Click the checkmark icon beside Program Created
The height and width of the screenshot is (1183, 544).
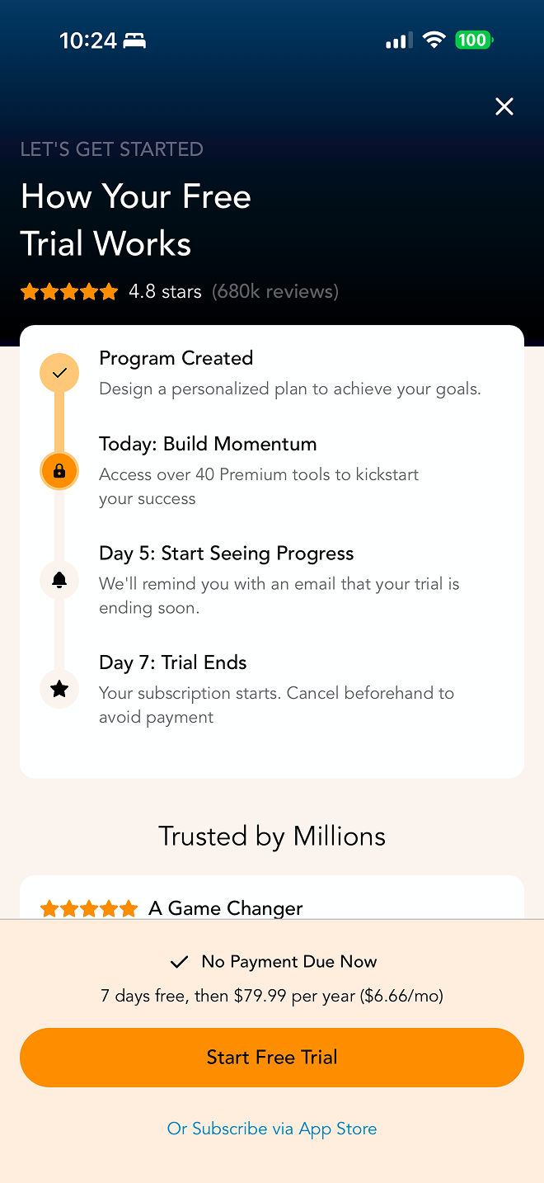59,372
